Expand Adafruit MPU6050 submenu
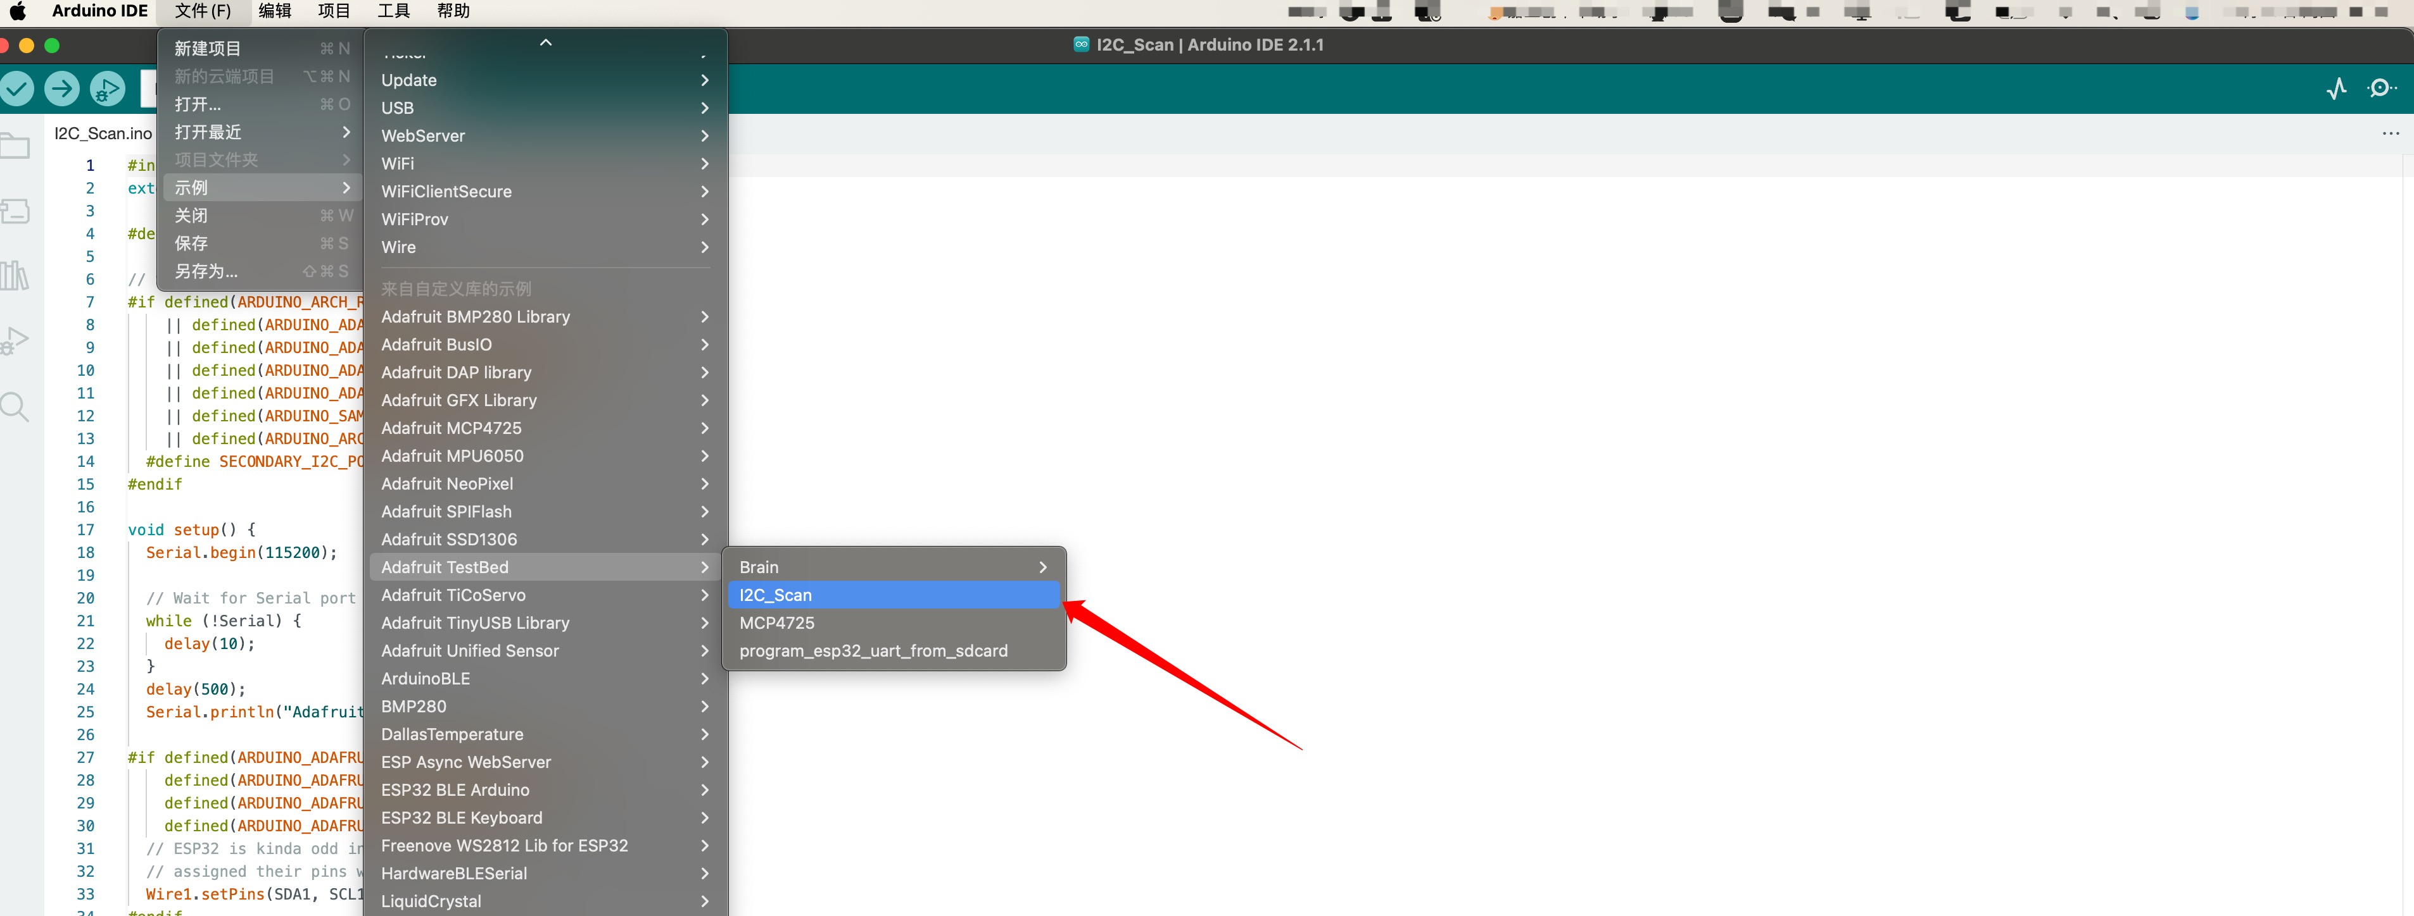The height and width of the screenshot is (916, 2414). coord(545,455)
